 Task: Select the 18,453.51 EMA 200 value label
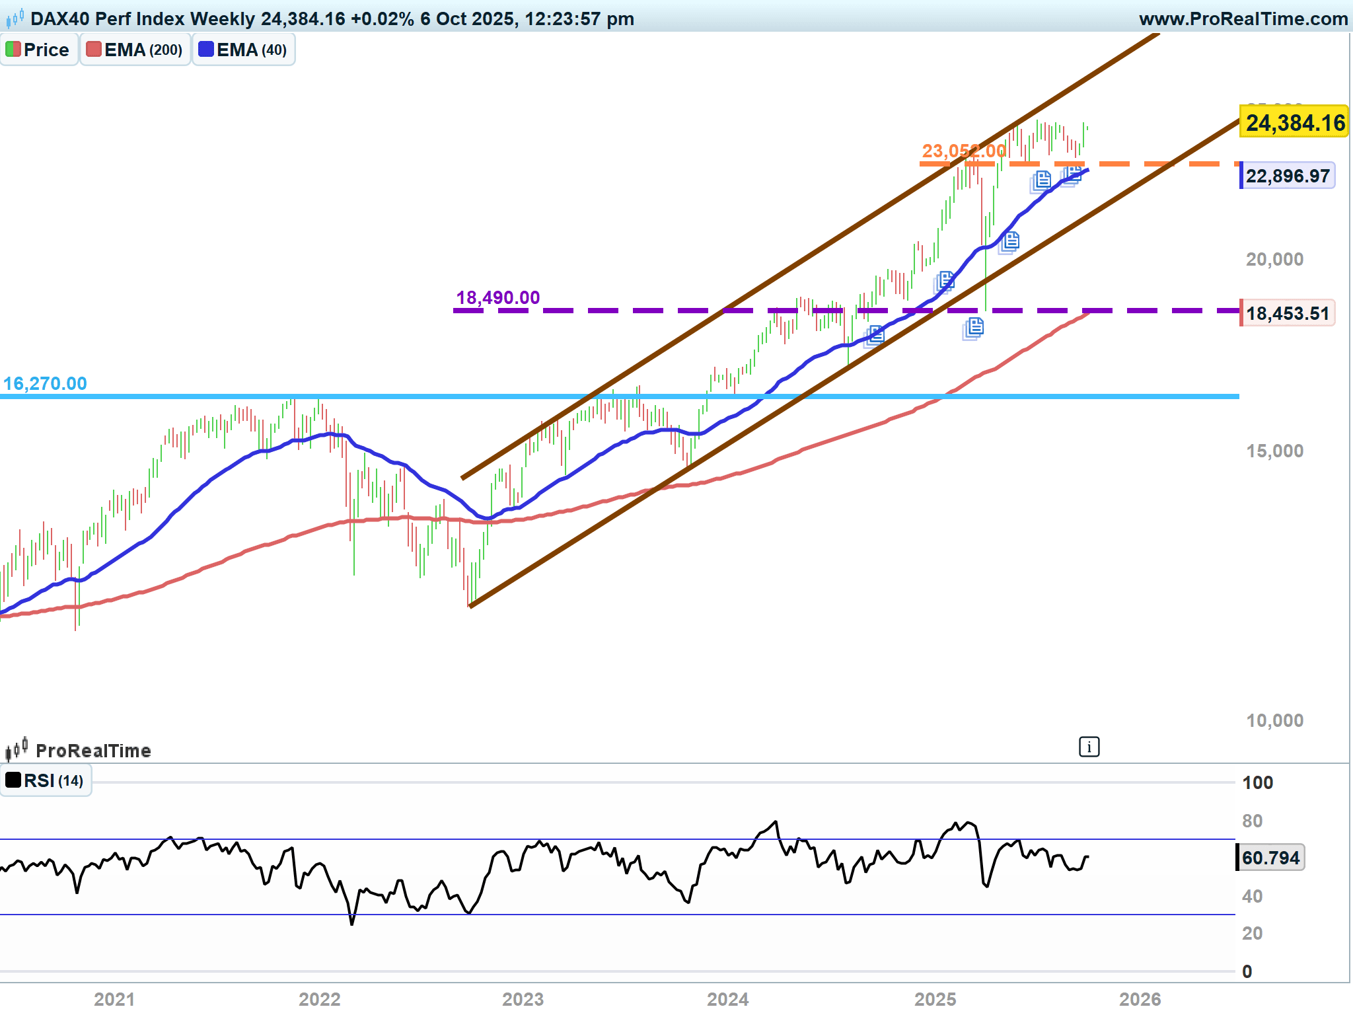coord(1287,313)
